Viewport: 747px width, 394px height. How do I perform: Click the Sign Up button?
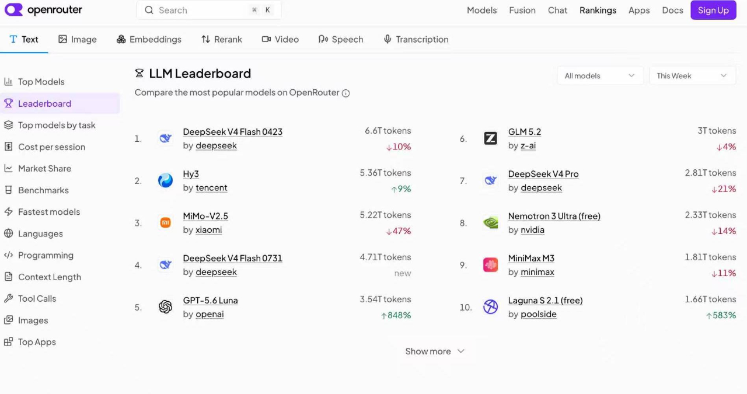coord(713,10)
